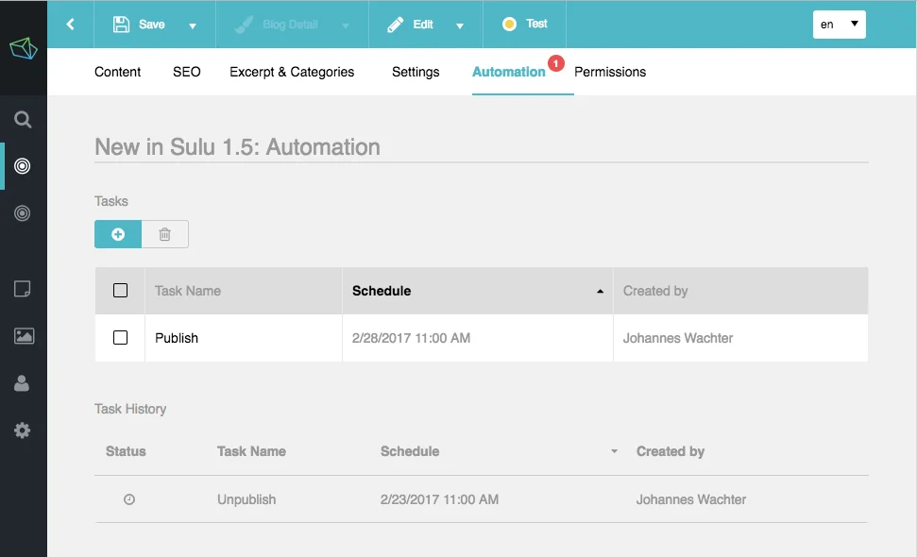Image resolution: width=917 pixels, height=557 pixels.
Task: Open the snippets note icon in sidebar
Action: tap(23, 289)
